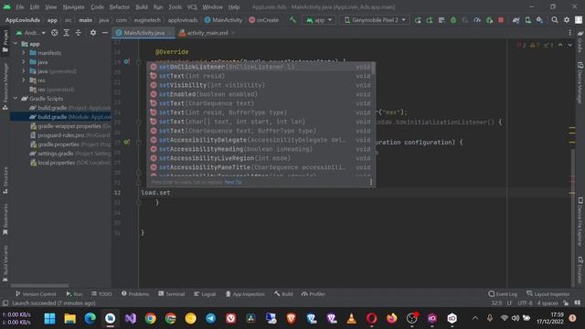Go to next highlighted error arrow

pyautogui.click(x=569, y=45)
